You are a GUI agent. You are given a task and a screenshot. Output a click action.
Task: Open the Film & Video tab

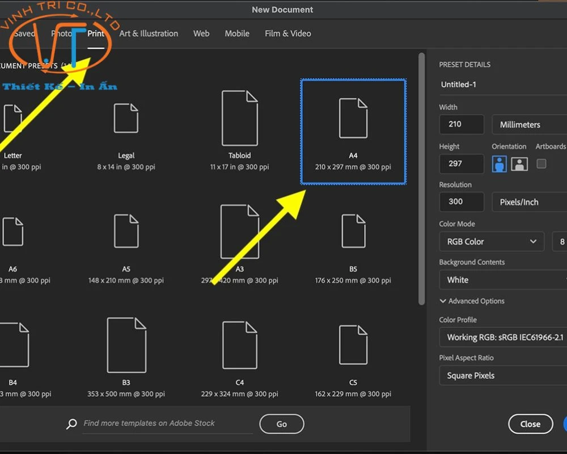(x=288, y=33)
